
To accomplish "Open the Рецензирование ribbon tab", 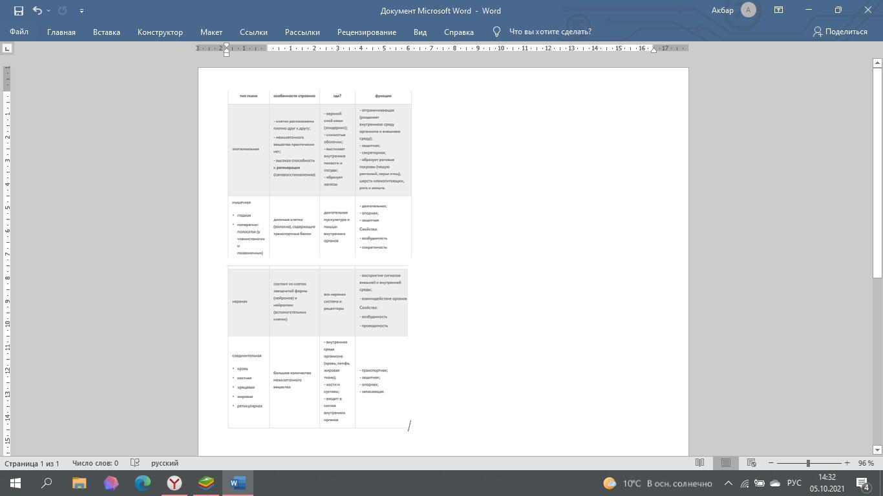I will click(x=367, y=32).
